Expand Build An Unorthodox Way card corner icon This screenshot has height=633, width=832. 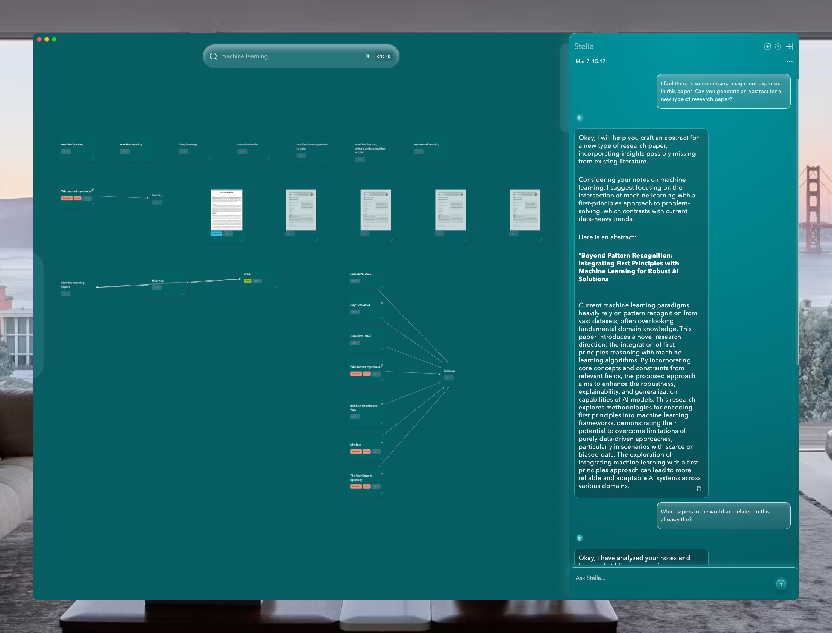[x=382, y=423]
